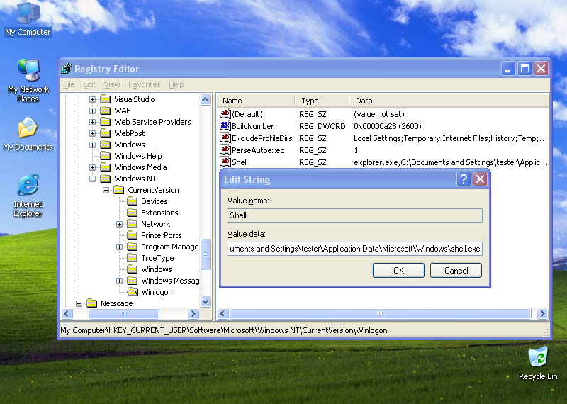Click the Edit String help question-mark button
Viewport: 567px width, 404px height.
click(x=464, y=179)
